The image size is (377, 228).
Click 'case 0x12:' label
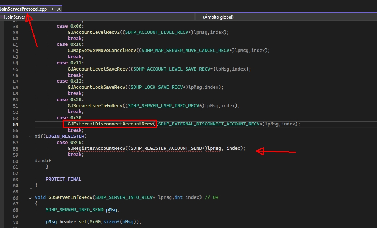[70, 81]
